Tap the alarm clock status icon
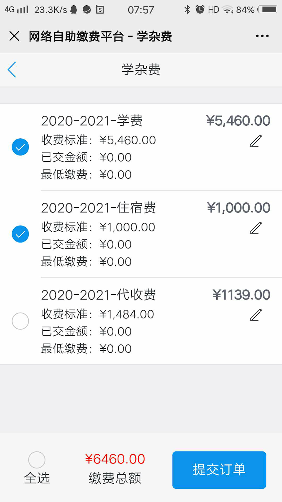Image resolution: width=282 pixels, height=502 pixels. 200,10
